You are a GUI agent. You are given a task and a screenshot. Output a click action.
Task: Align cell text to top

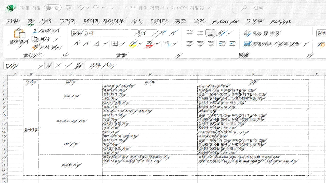189,33
